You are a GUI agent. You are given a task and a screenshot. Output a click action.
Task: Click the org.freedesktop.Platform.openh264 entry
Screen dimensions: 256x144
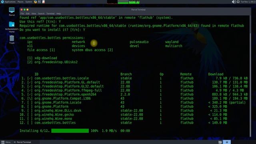tap(65, 94)
